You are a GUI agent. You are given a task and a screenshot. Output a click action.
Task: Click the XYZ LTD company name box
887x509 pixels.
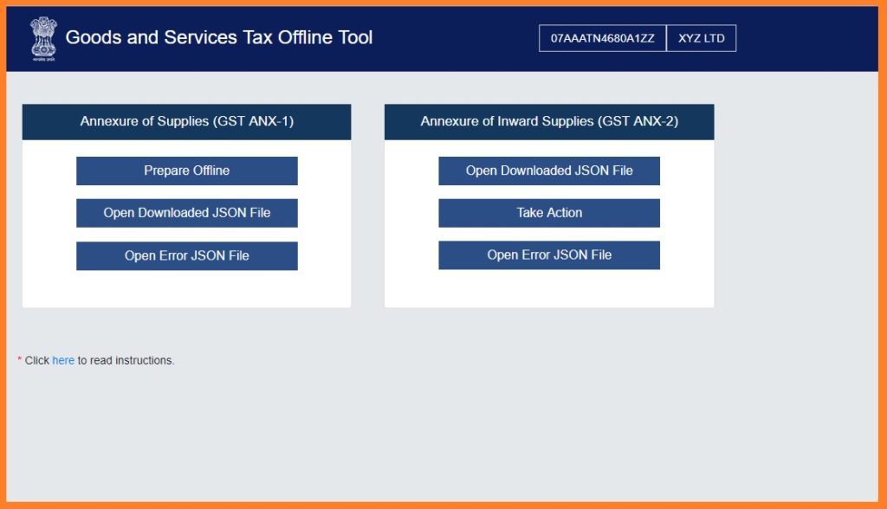click(x=702, y=38)
